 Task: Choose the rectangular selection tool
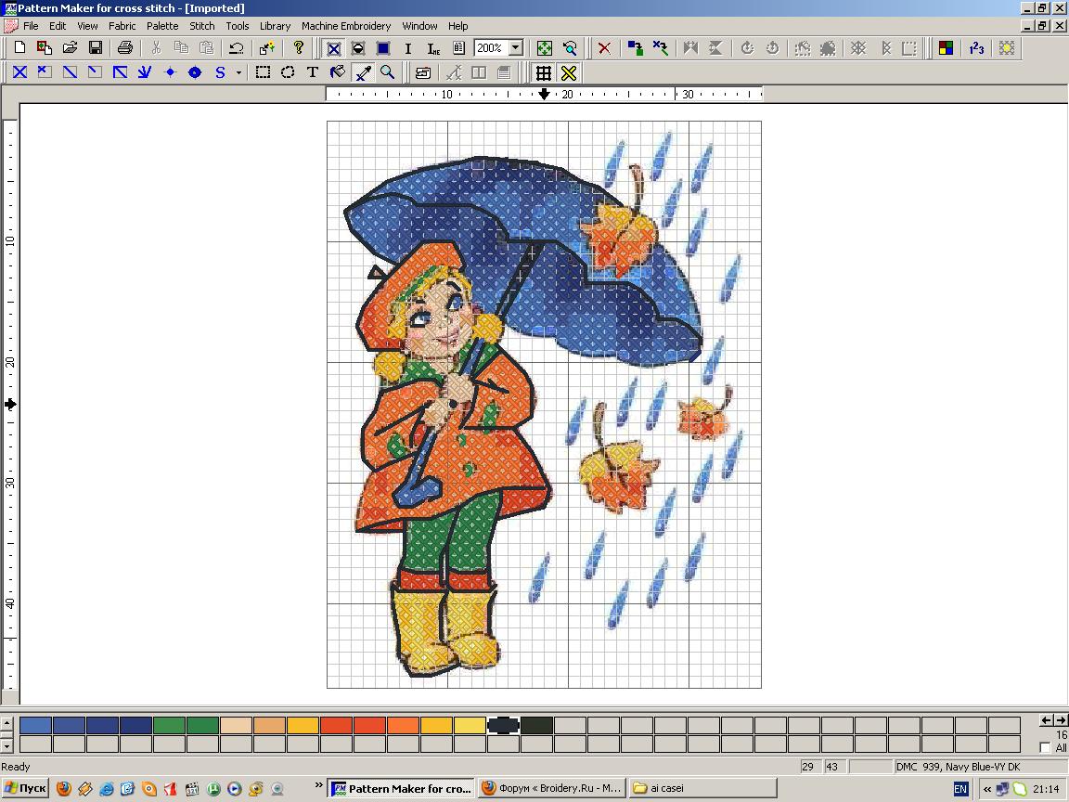263,72
